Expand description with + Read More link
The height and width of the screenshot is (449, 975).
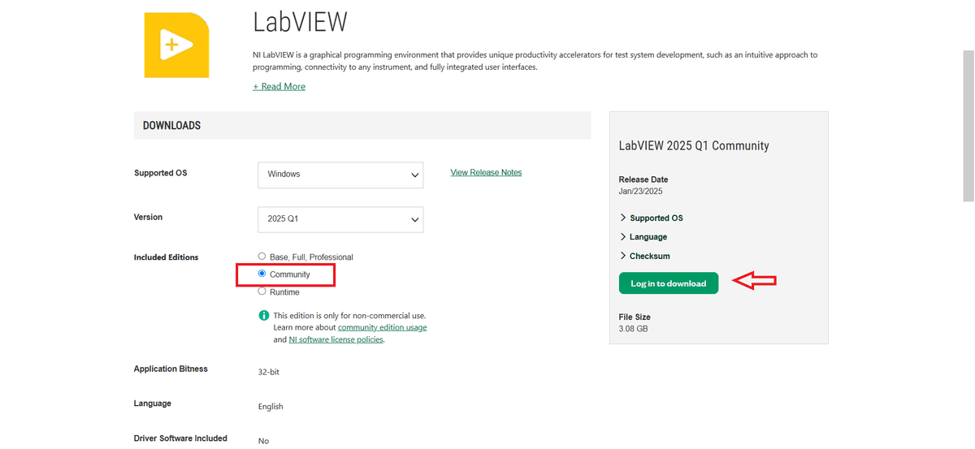coord(279,86)
